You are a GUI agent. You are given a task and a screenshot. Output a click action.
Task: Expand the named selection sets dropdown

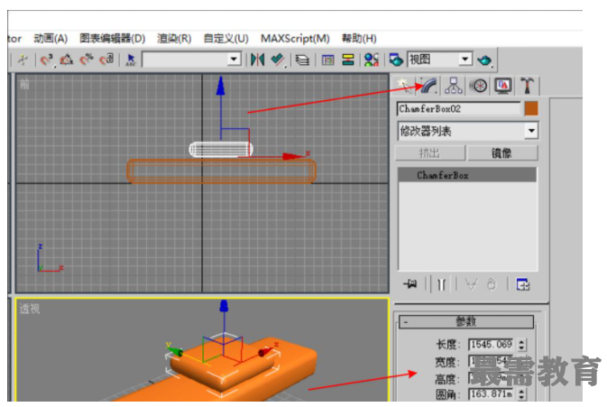point(234,60)
